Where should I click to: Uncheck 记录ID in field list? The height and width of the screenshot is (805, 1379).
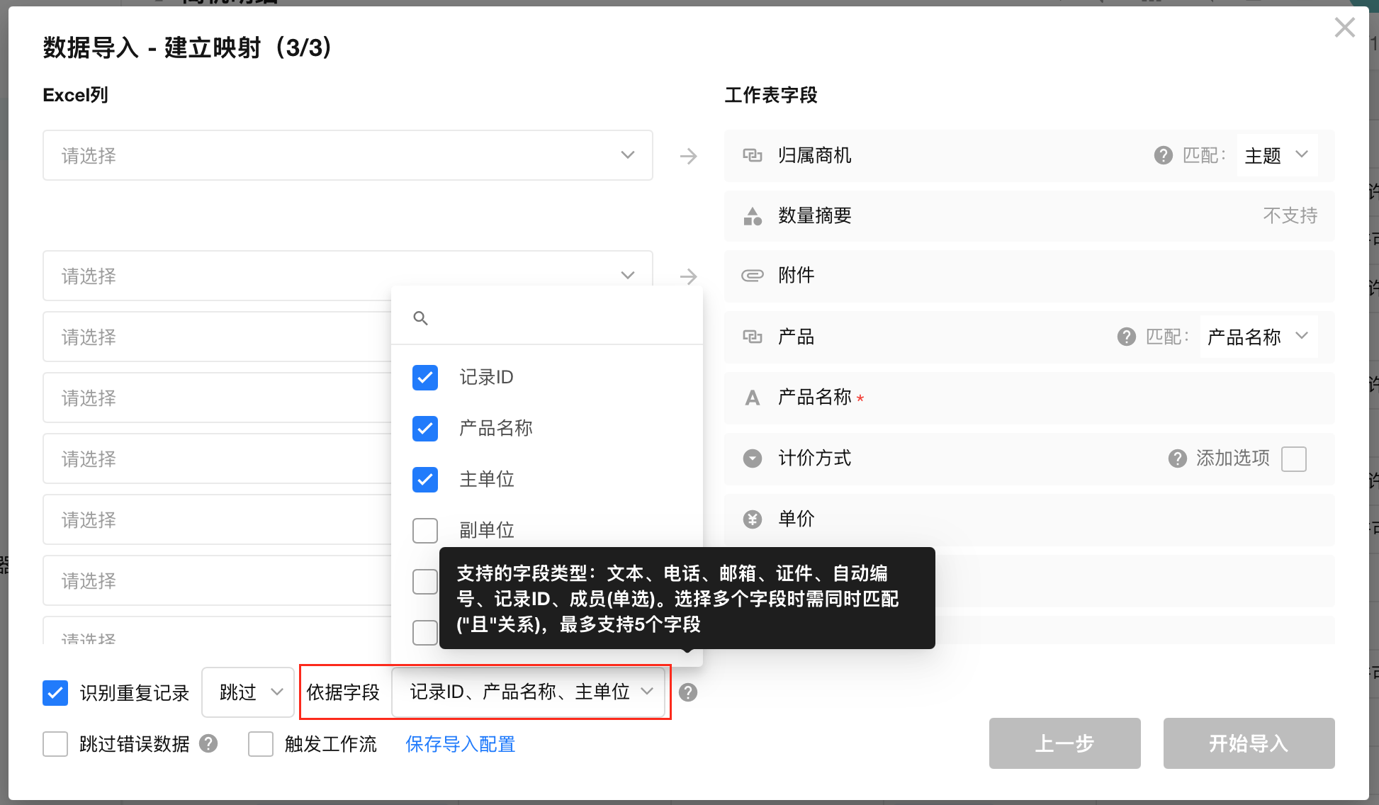425,378
